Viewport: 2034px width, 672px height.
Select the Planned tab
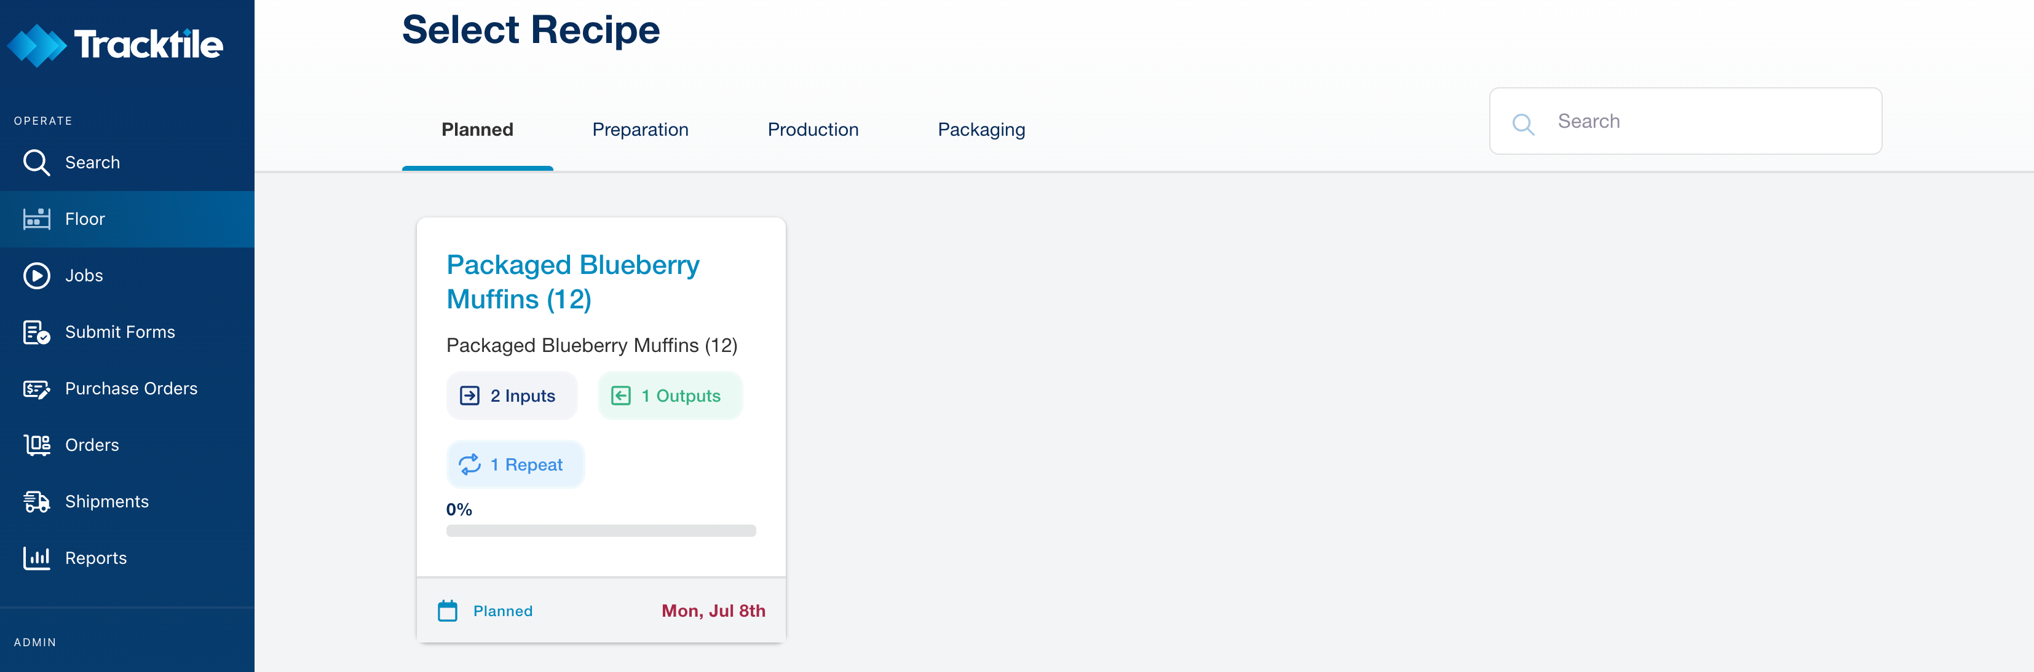coord(477,130)
